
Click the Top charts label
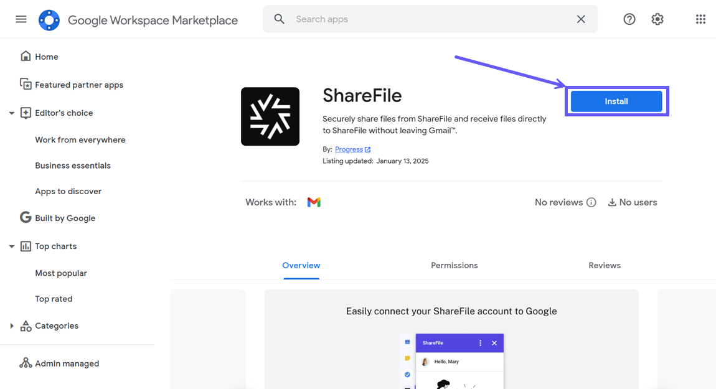pos(55,246)
